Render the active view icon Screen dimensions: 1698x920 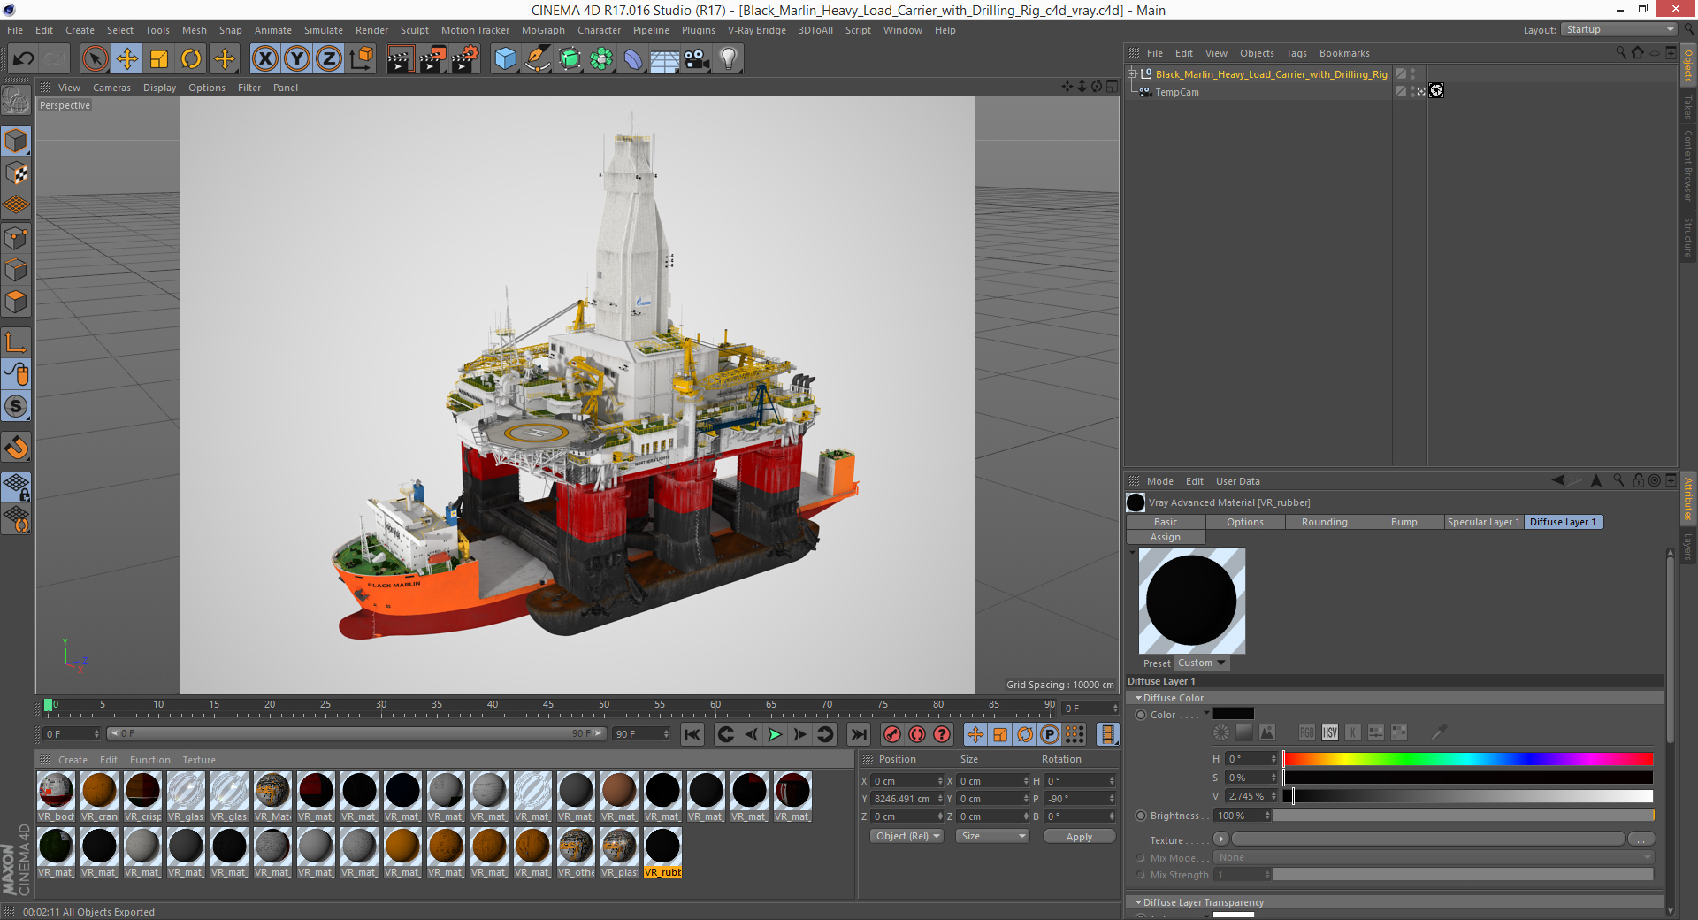pos(400,59)
